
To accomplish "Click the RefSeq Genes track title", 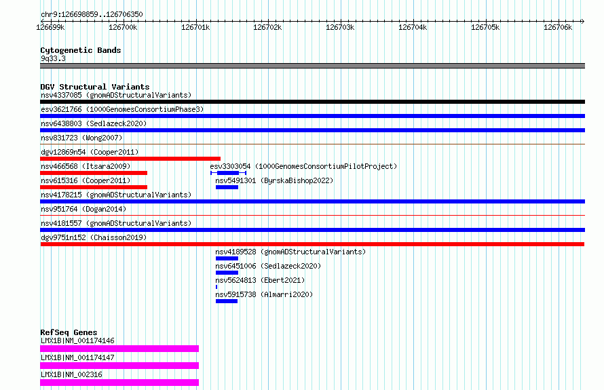I will coord(69,332).
